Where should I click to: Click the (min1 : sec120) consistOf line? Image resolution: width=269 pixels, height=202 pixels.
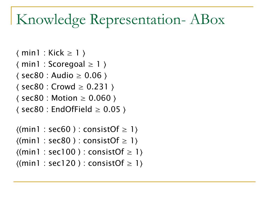coord(79,163)
